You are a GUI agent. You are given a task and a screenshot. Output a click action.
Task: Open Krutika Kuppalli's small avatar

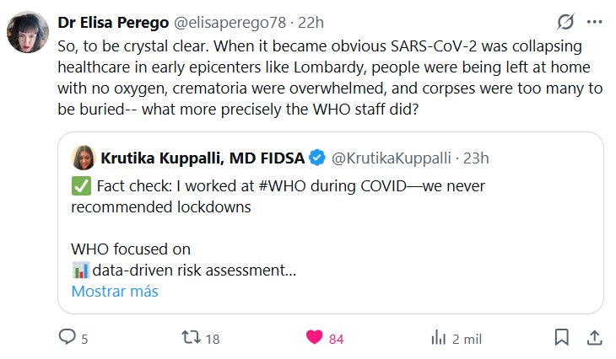click(83, 158)
